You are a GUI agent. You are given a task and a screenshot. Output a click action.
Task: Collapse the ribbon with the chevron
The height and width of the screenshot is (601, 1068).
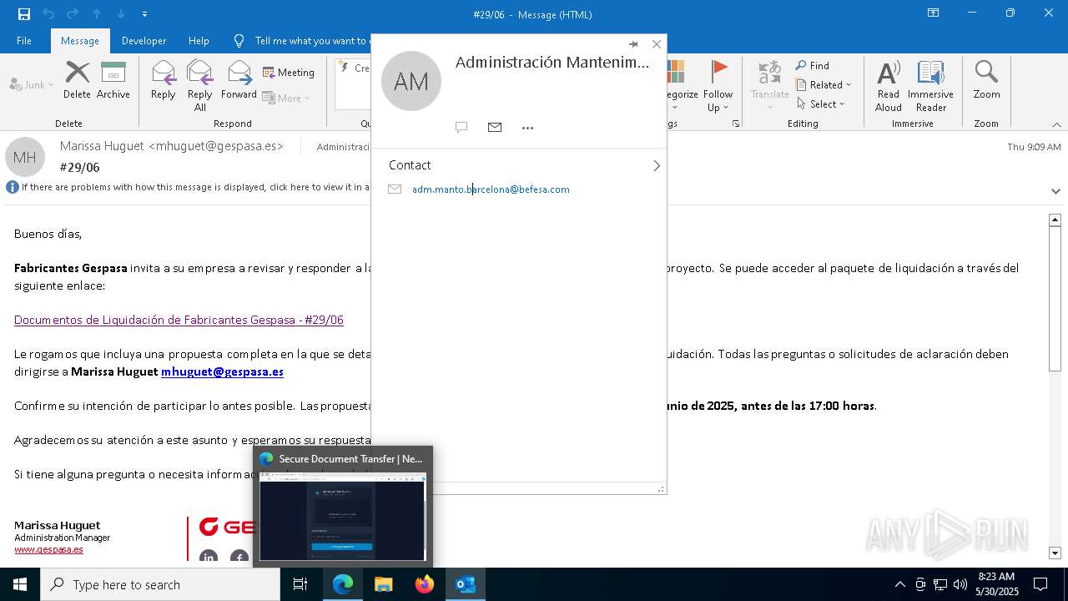[x=1056, y=124]
